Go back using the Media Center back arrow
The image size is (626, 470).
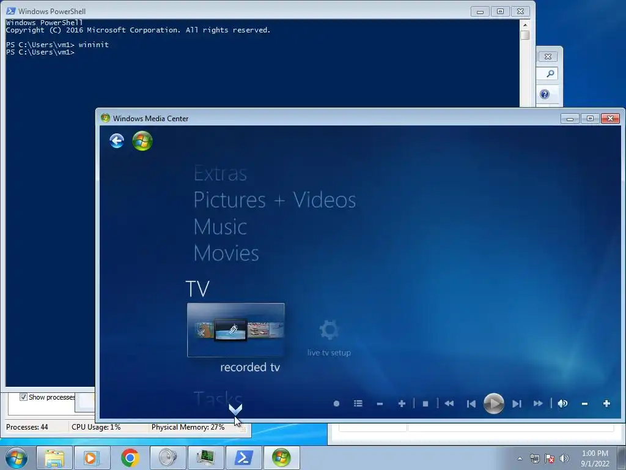pyautogui.click(x=117, y=141)
